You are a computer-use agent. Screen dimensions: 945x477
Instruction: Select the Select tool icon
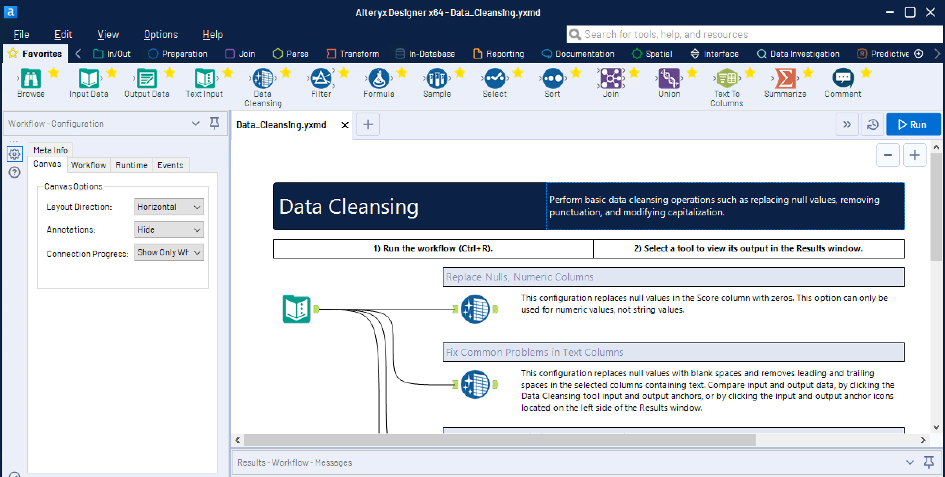[495, 78]
